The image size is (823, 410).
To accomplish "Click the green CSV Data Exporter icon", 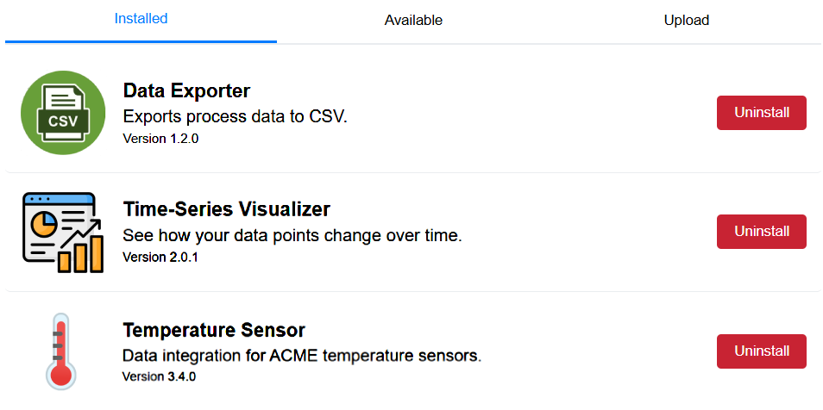I will coord(62,113).
